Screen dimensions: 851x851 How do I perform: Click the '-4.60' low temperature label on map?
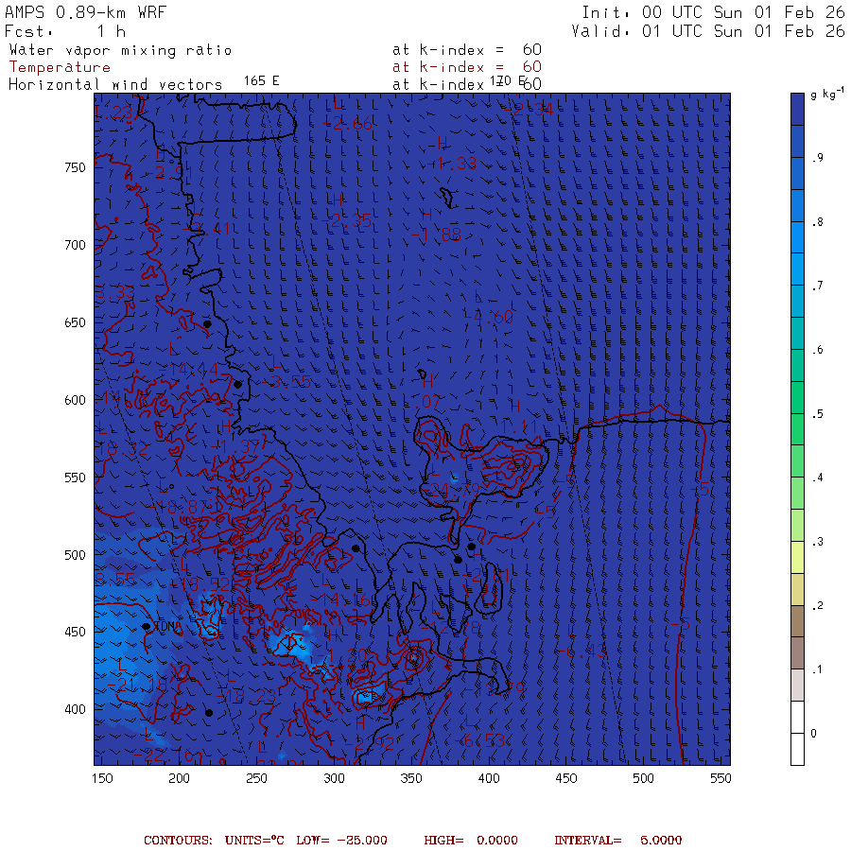489,317
